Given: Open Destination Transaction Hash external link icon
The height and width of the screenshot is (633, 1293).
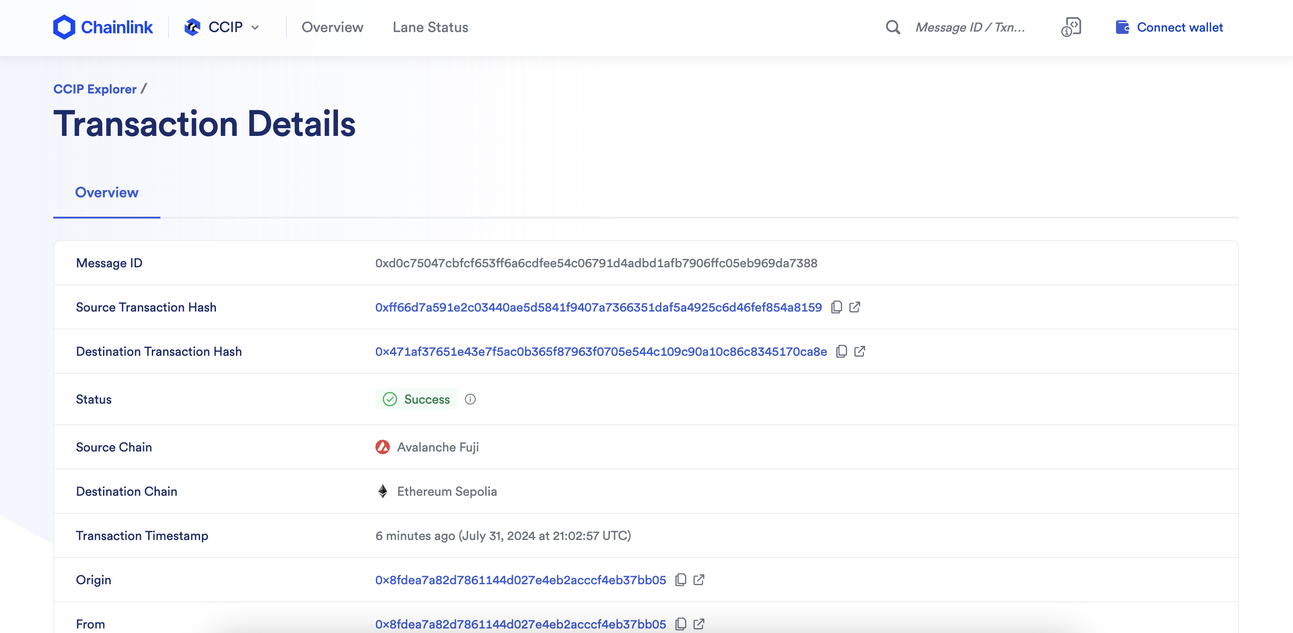Looking at the screenshot, I should (860, 351).
